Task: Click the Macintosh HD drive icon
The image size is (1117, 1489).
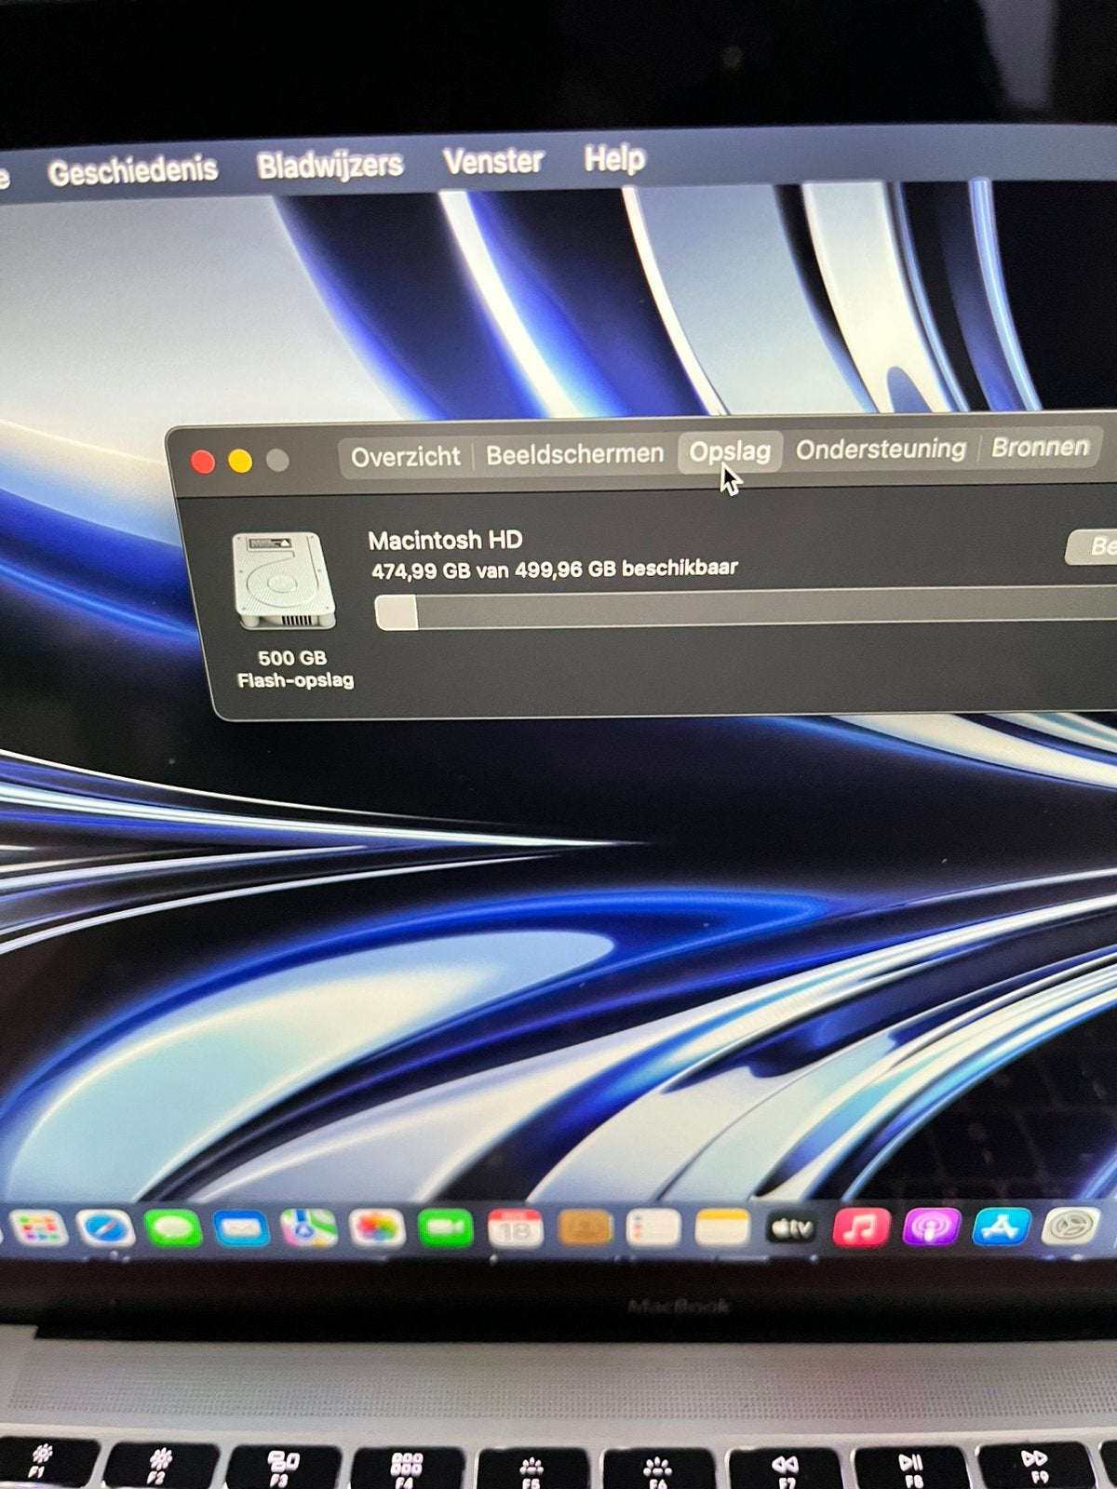Action: tap(283, 580)
